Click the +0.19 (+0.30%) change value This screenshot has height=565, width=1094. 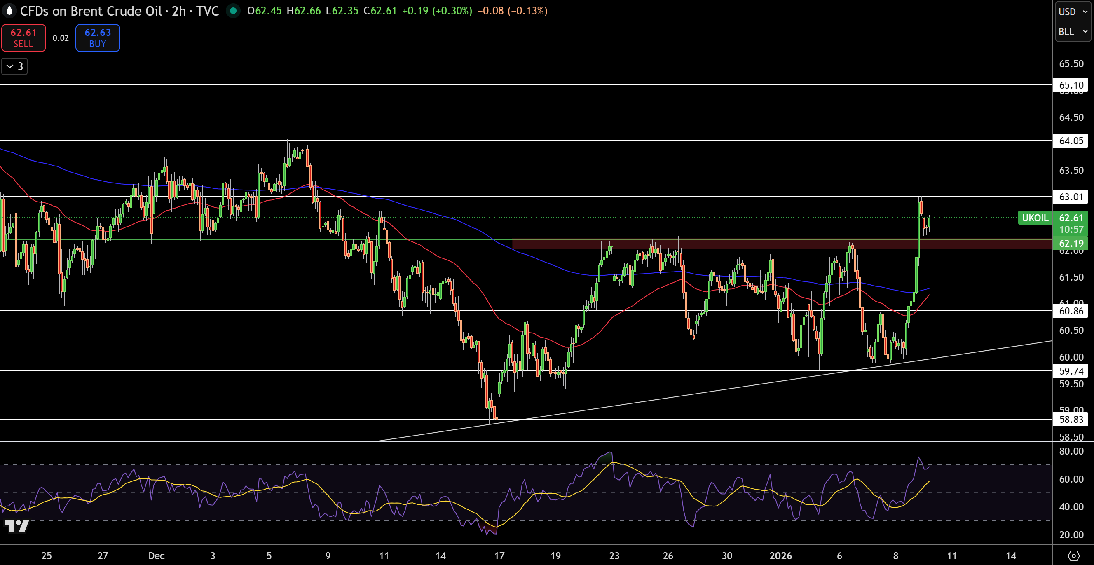pos(437,11)
